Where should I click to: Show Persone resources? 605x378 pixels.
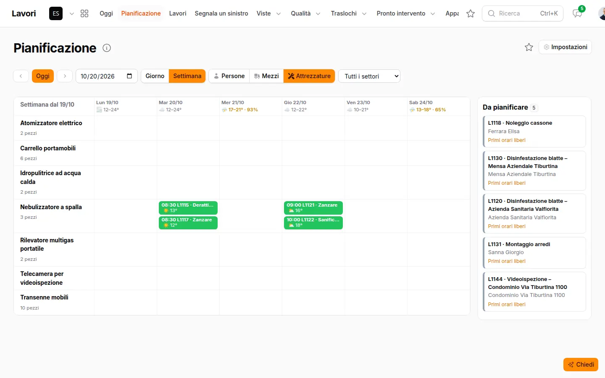point(229,76)
